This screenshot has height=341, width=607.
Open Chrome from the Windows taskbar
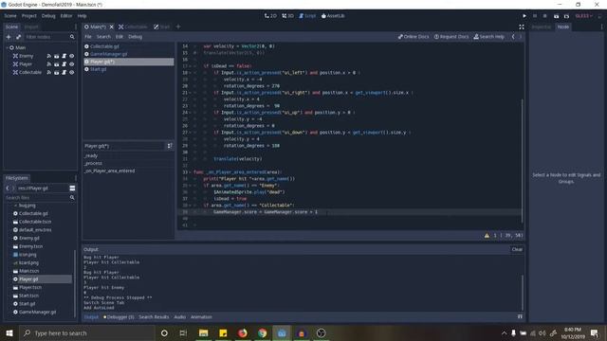262,332
